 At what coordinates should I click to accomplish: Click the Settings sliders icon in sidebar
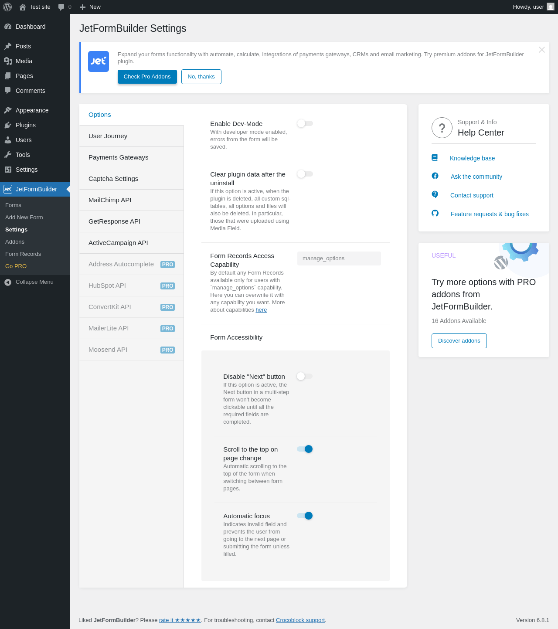point(8,170)
